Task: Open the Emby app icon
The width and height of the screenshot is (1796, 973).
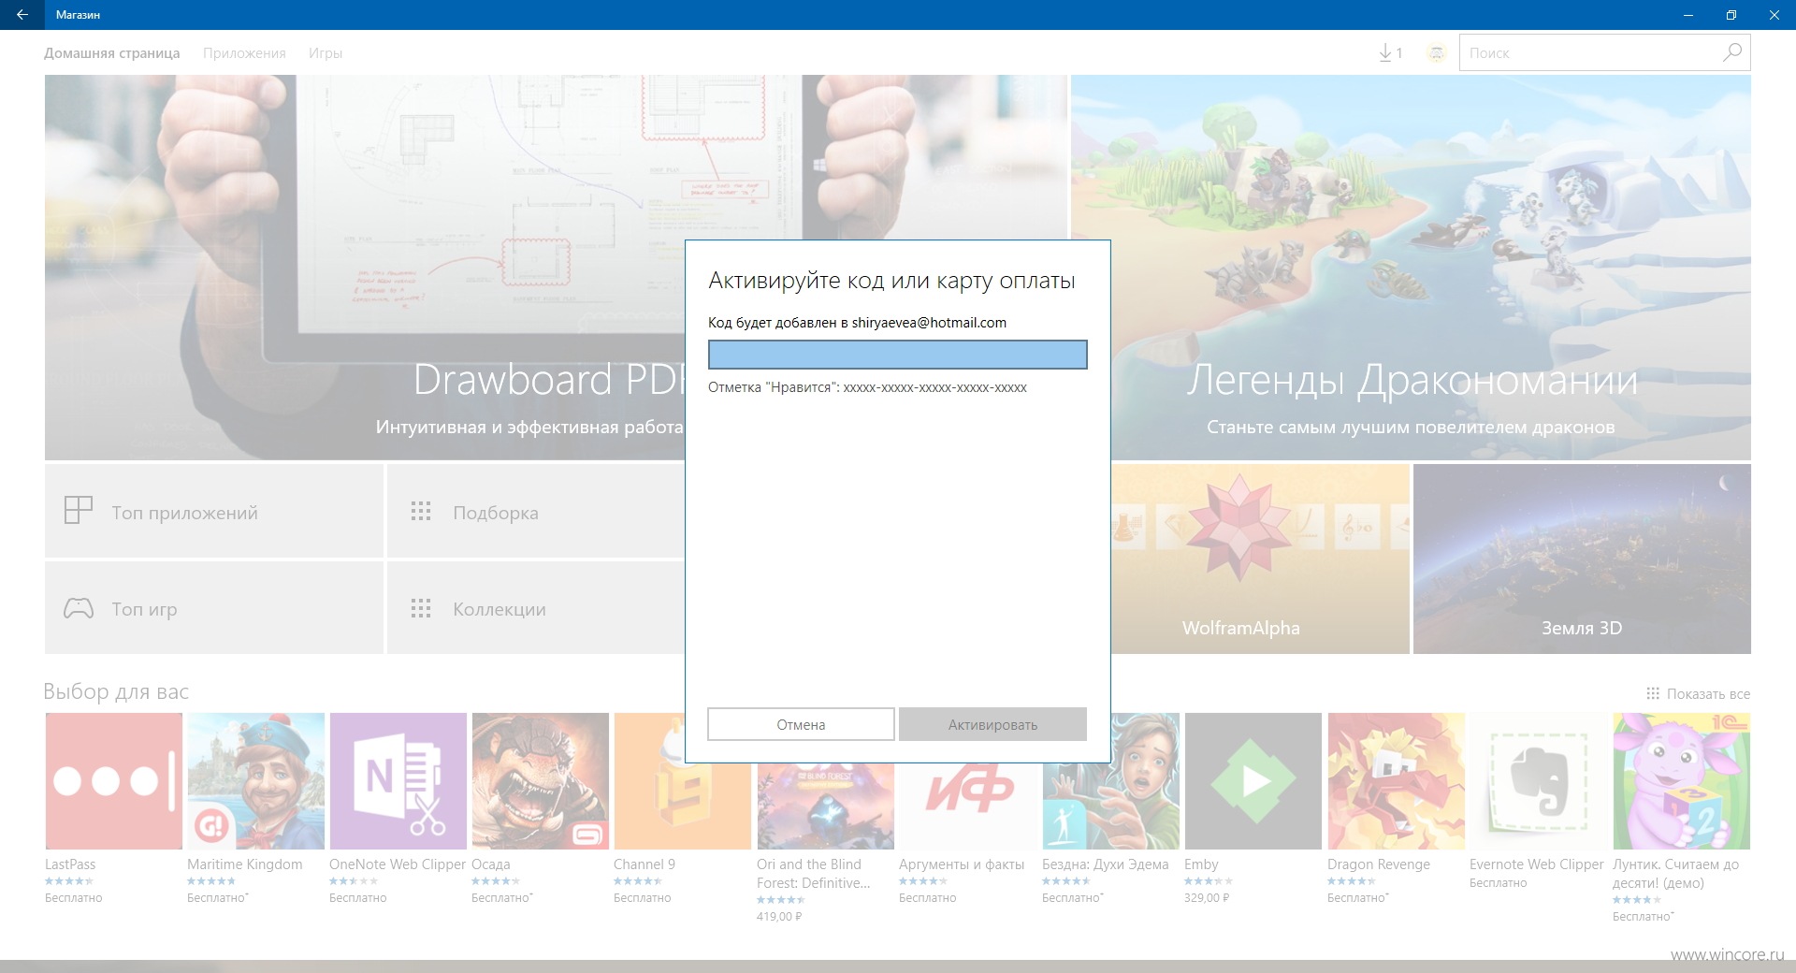Action: pos(1253,781)
